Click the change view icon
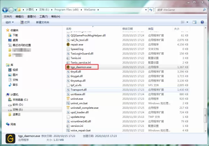This screenshot has height=146, width=209. tap(183, 22)
